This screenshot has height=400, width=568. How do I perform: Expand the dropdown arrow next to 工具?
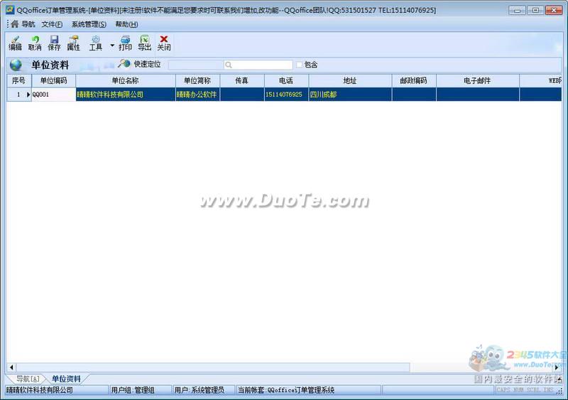(x=112, y=45)
